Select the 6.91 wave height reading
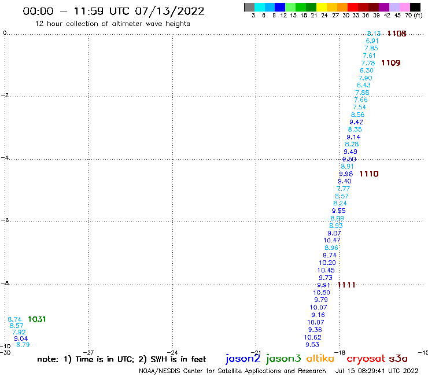Viewport: 428px width, 376px height. point(372,41)
